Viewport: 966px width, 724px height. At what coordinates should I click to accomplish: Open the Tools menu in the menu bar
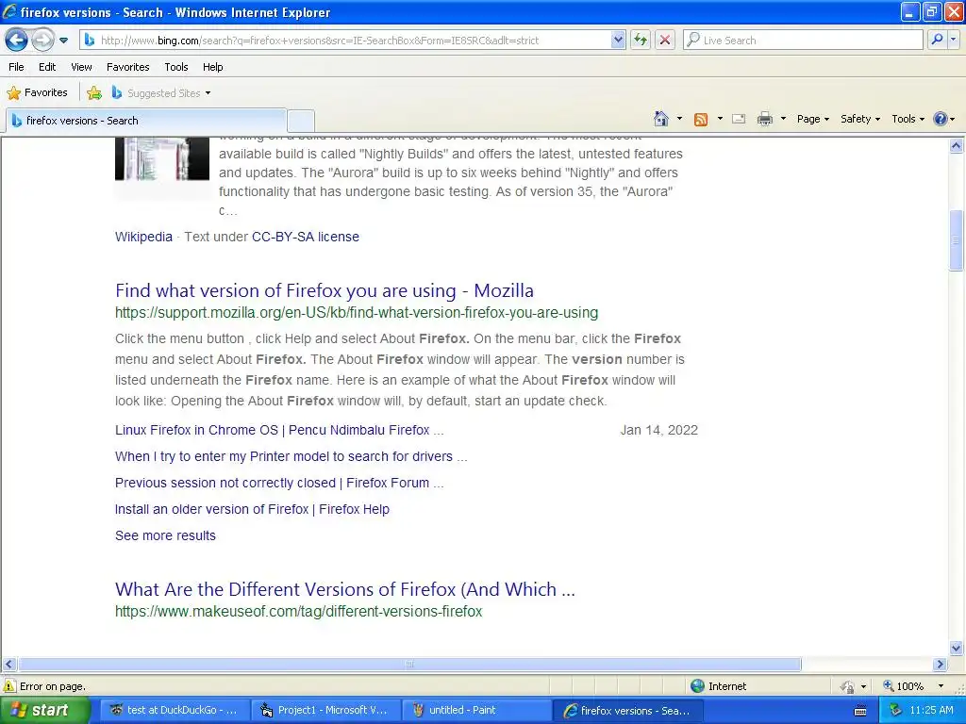176,67
